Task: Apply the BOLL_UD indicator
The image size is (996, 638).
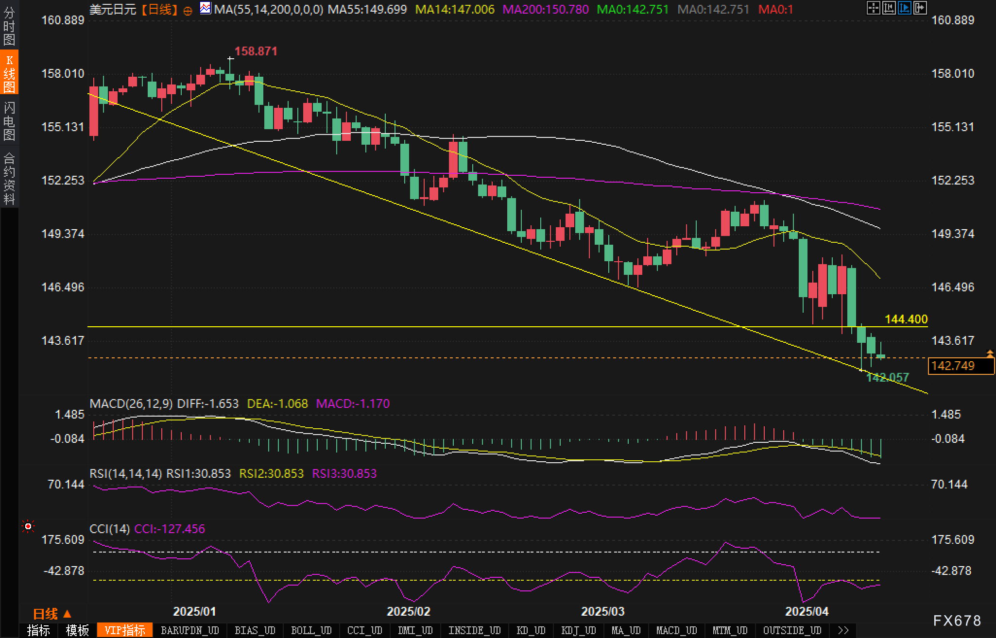Action: [311, 630]
